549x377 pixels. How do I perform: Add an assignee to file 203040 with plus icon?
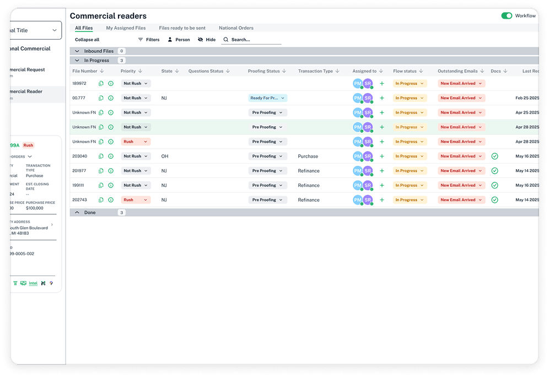382,156
